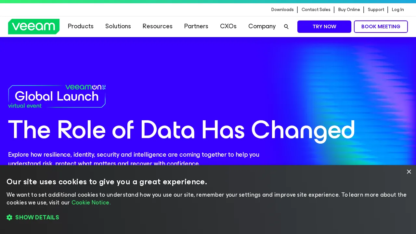
Task: Open the Partners menu
Action: (x=196, y=26)
